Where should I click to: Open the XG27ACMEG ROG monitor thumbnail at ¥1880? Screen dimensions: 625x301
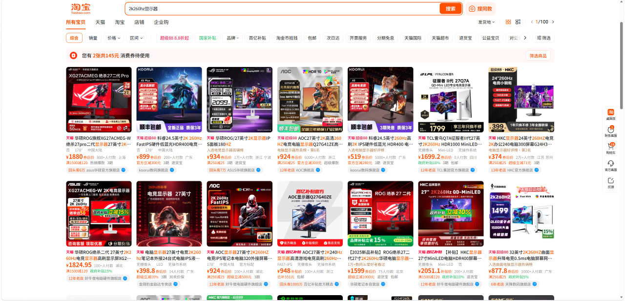pyautogui.click(x=99, y=100)
